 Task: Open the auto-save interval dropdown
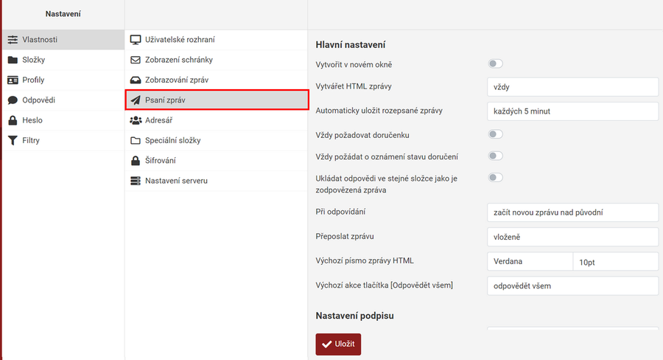(572, 111)
